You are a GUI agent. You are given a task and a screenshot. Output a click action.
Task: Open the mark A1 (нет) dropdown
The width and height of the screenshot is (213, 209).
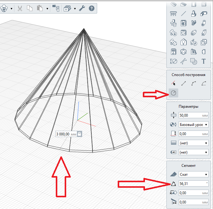[194, 152]
